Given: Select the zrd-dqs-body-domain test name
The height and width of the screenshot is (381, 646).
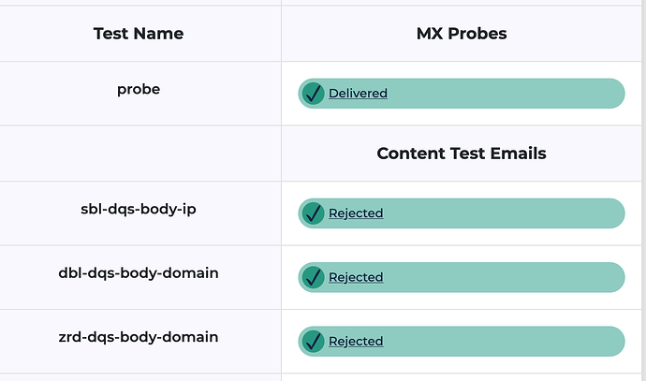Looking at the screenshot, I should coord(139,337).
